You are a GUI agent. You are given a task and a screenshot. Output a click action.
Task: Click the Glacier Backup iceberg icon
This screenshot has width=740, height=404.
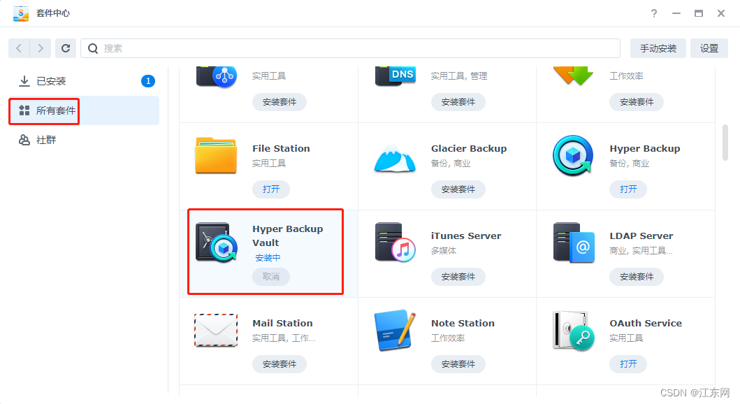395,158
